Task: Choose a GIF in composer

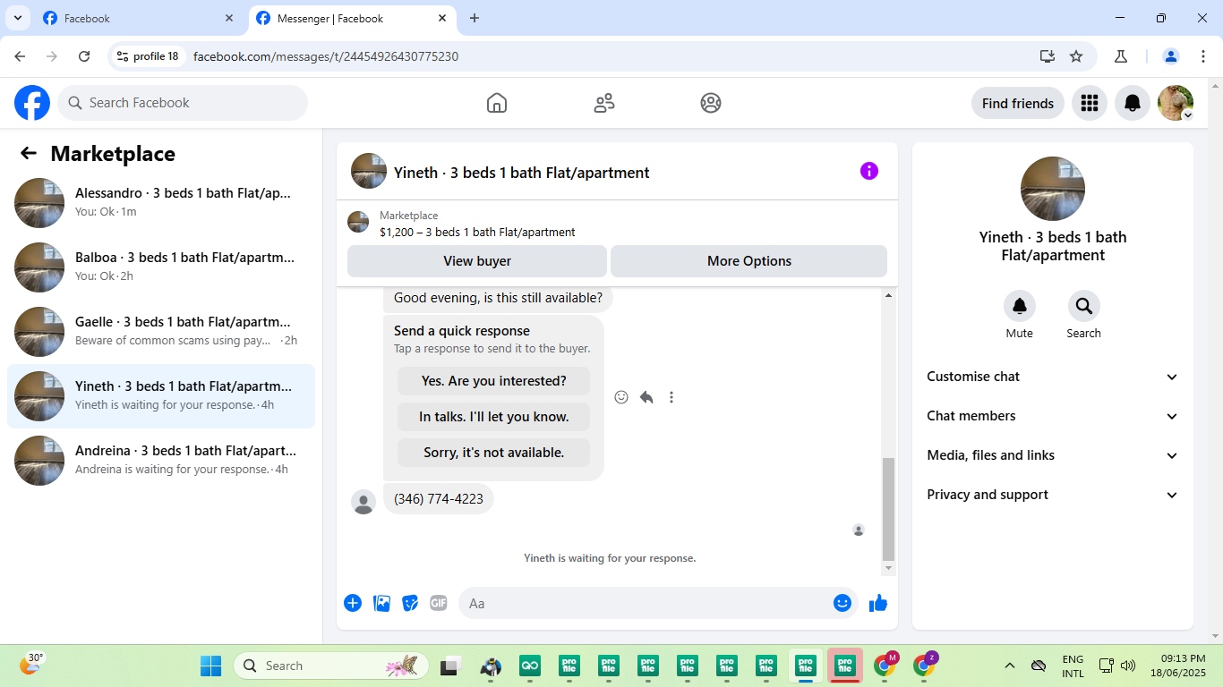Action: click(x=438, y=603)
